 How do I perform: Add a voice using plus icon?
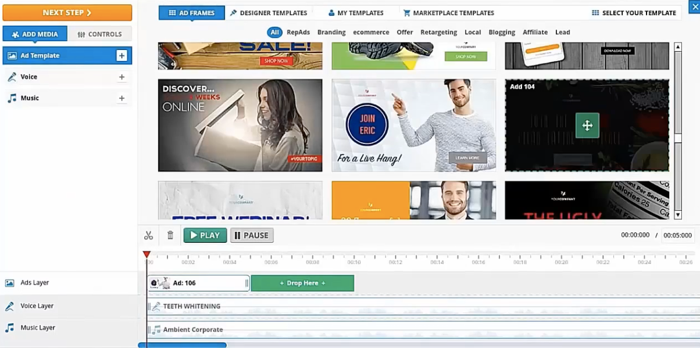122,77
